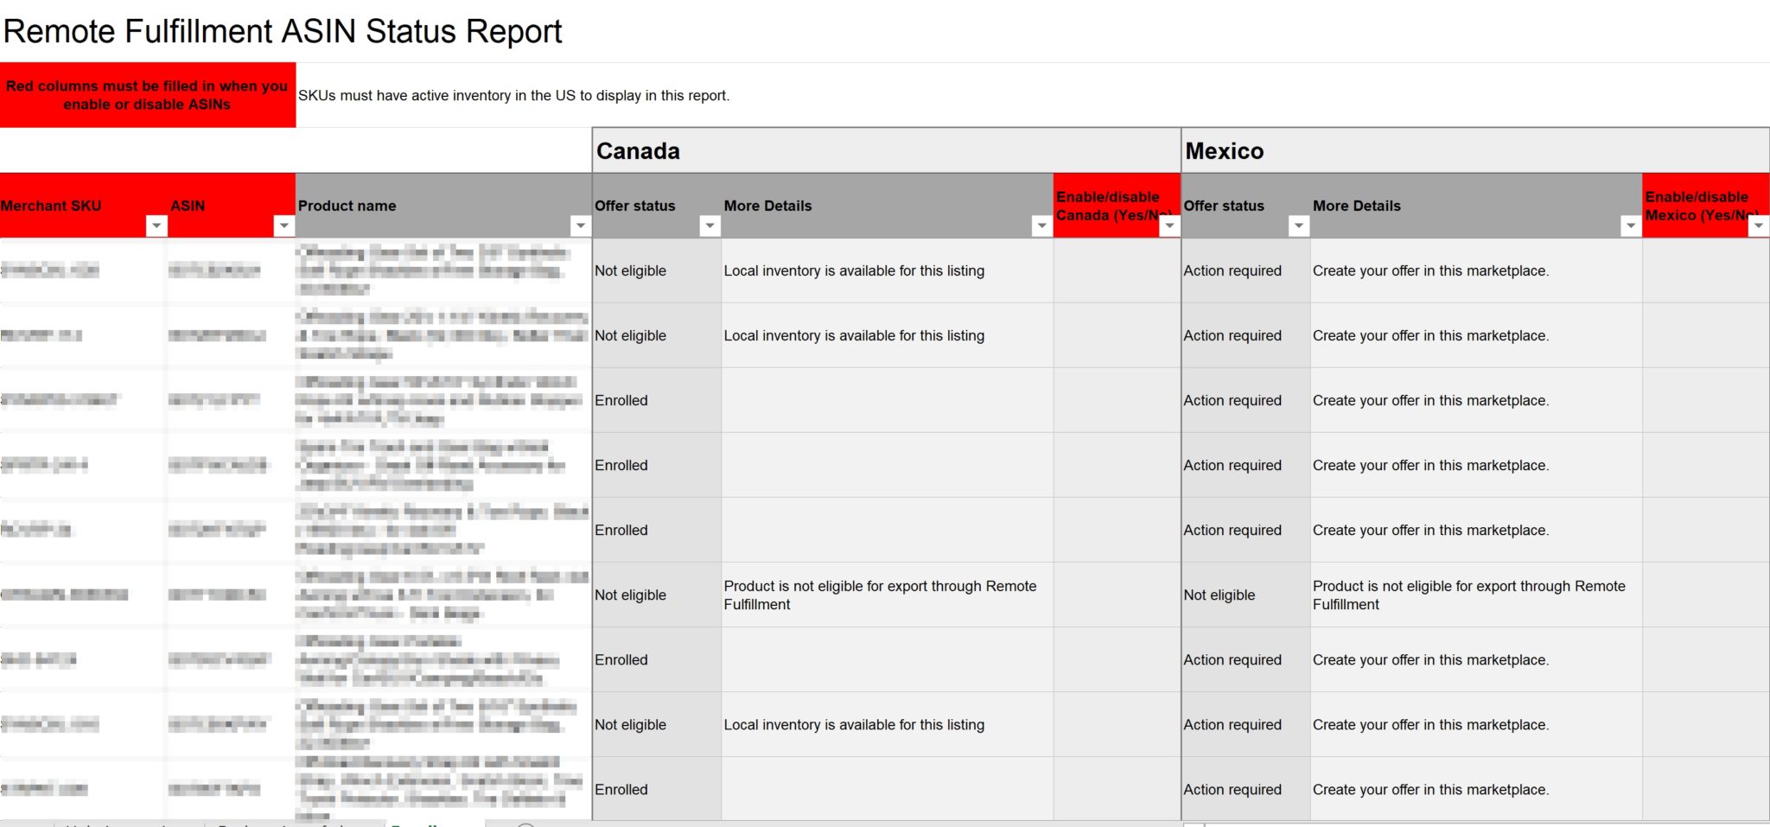The height and width of the screenshot is (827, 1770).
Task: Select first row Enable/disable Mexico cell
Action: (1705, 270)
